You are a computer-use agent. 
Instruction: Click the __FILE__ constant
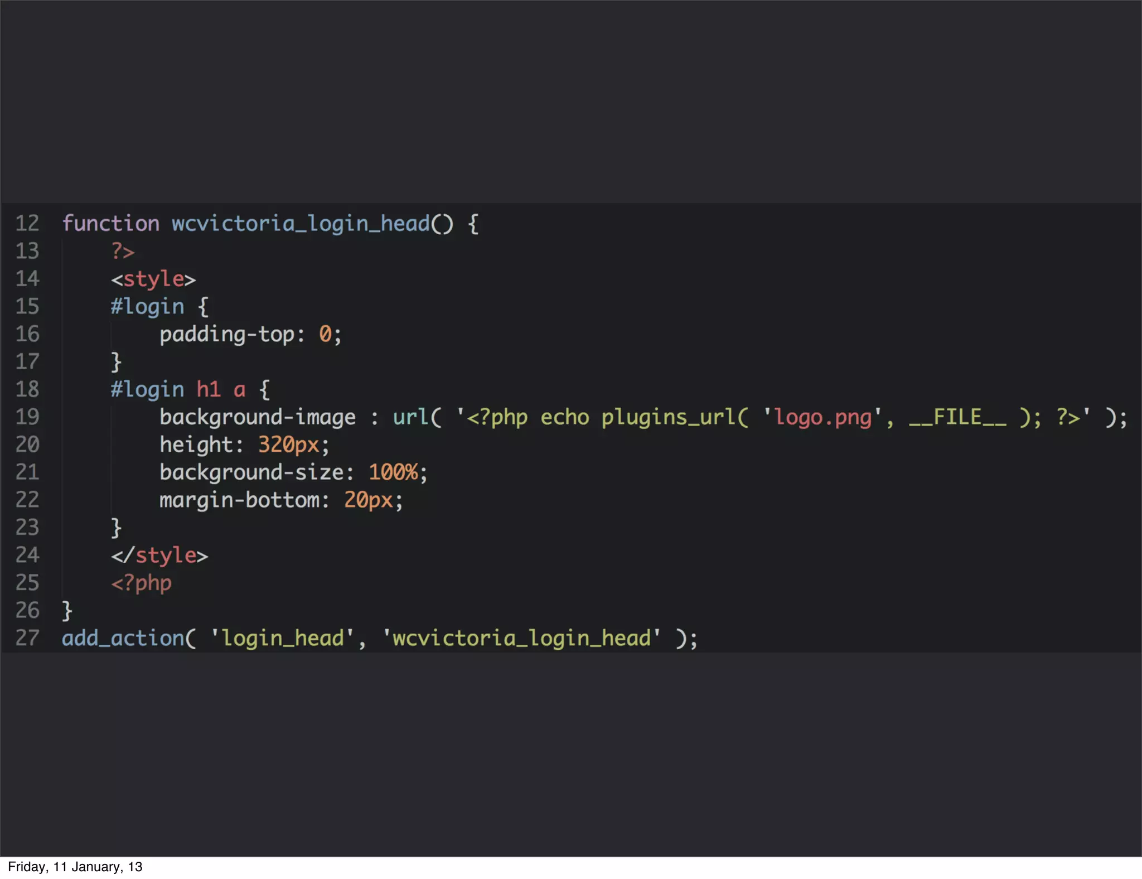(x=957, y=417)
